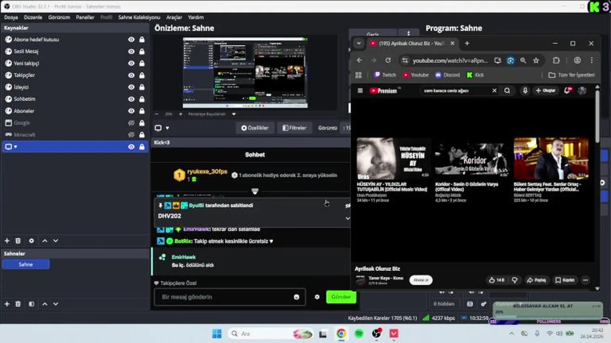Viewport: 611px width, 343px height.
Task: Toggle visibility of Sesli Mesaj source
Action: [x=131, y=51]
